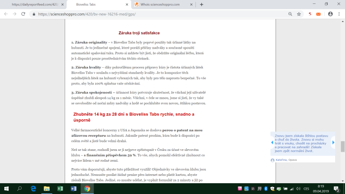Click the Kateřina, Opava reviewer avatar
The image size is (345, 194).
coord(273,160)
